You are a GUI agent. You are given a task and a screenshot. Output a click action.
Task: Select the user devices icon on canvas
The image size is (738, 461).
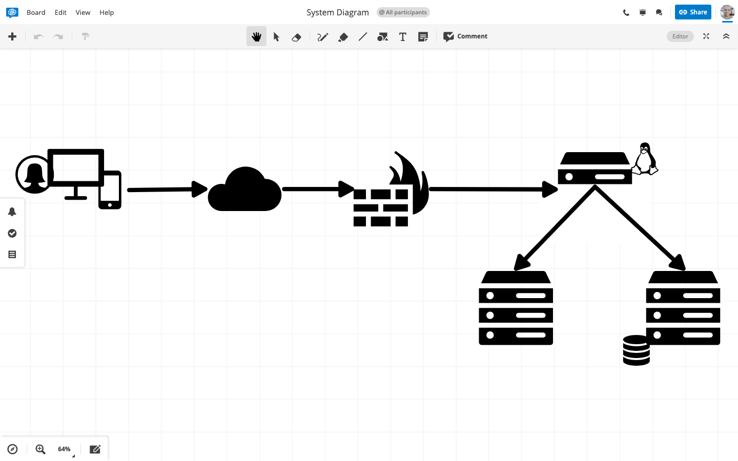pyautogui.click(x=69, y=179)
